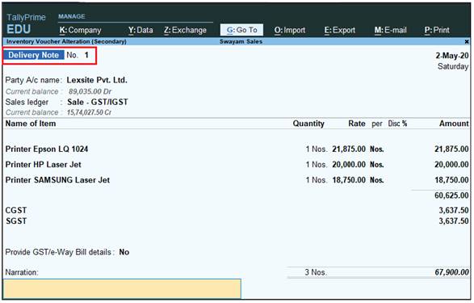Close the Inventory Voucher Alteration screen
The image size is (474, 303).
(467, 41)
